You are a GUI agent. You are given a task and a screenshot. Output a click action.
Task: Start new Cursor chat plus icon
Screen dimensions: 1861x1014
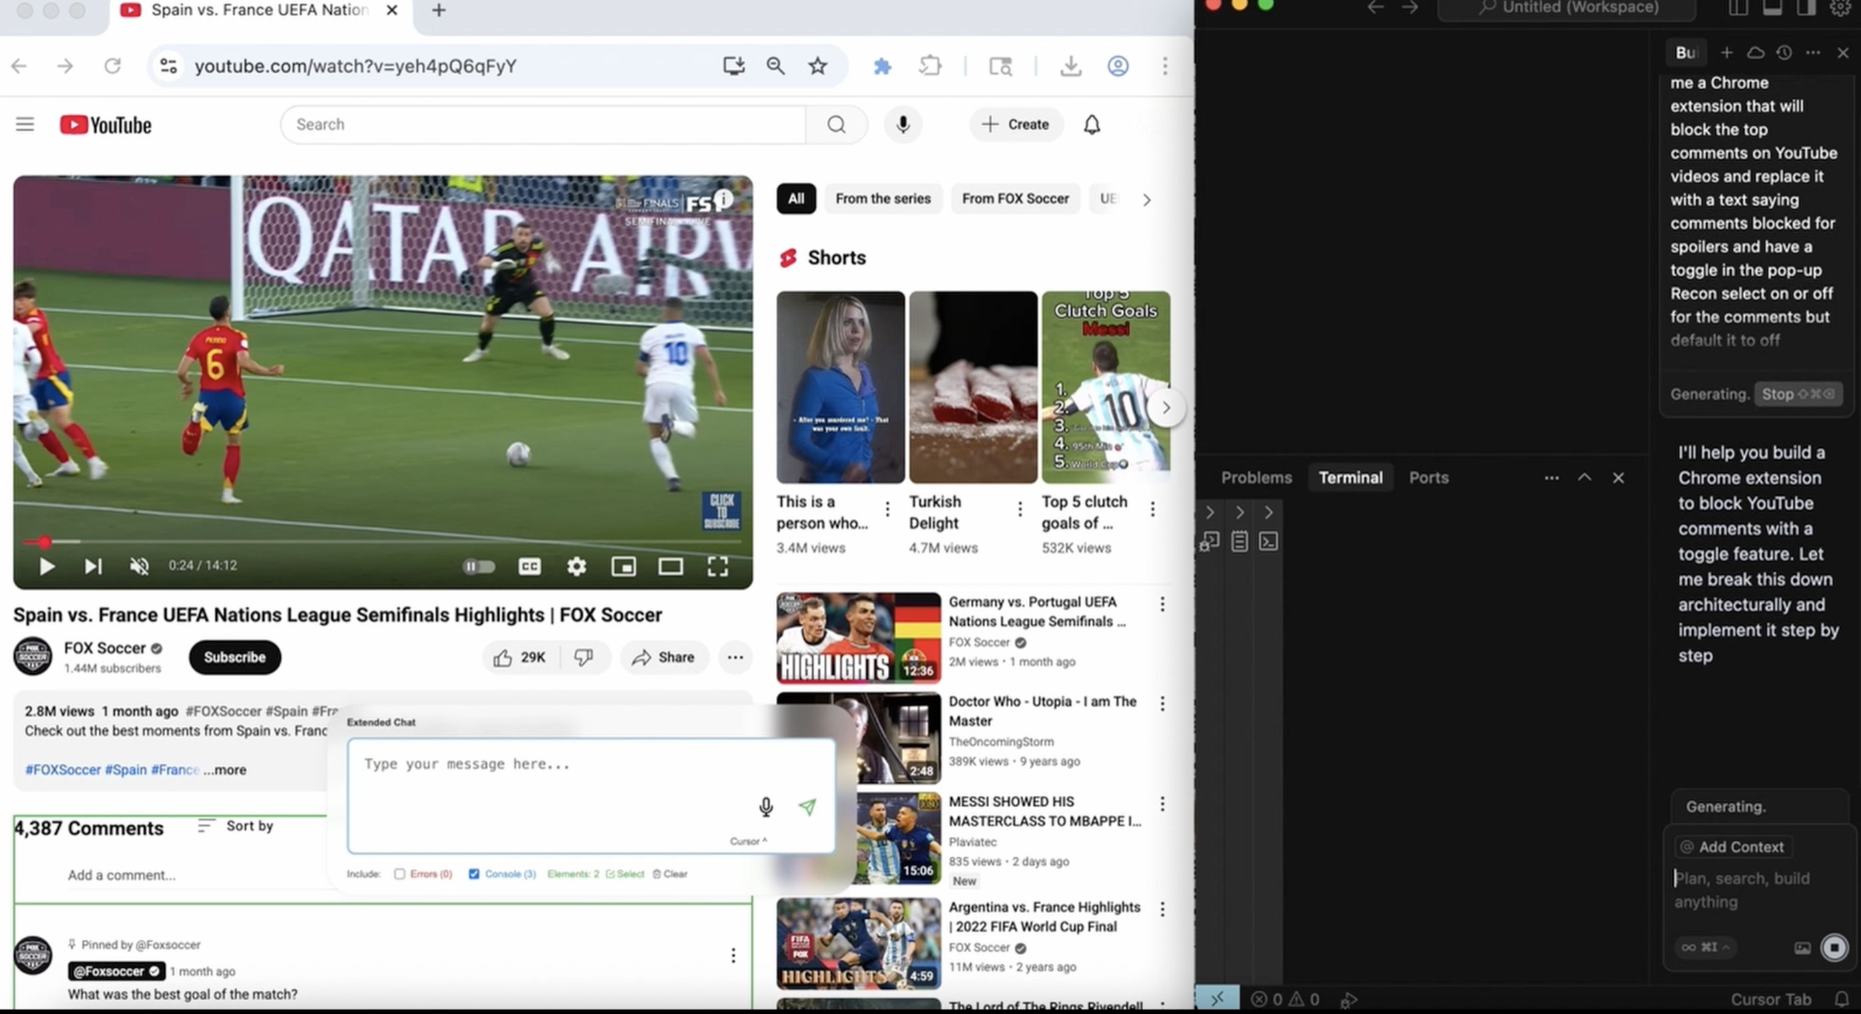coord(1727,53)
